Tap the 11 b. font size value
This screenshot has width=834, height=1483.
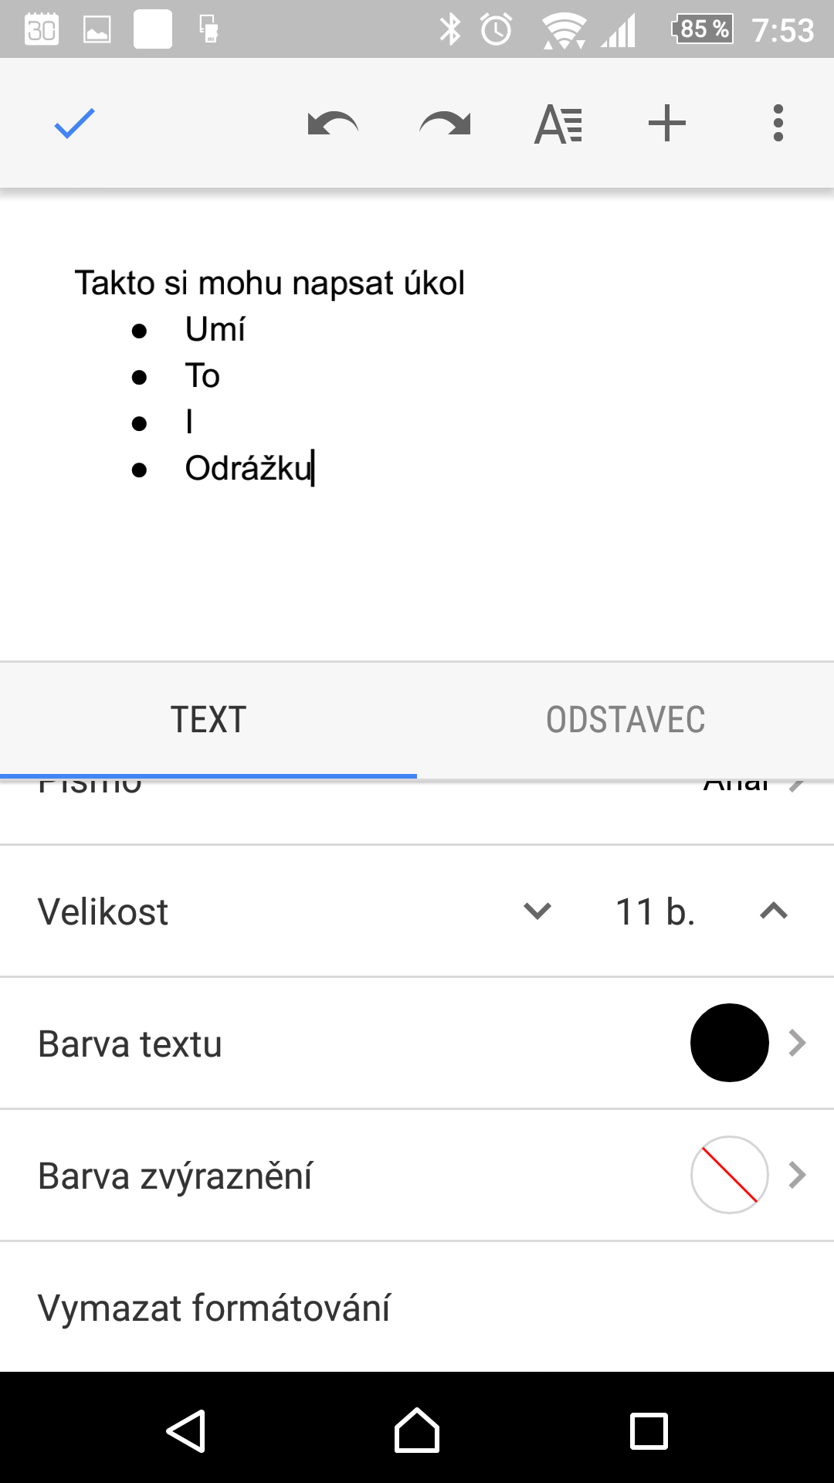coord(655,911)
